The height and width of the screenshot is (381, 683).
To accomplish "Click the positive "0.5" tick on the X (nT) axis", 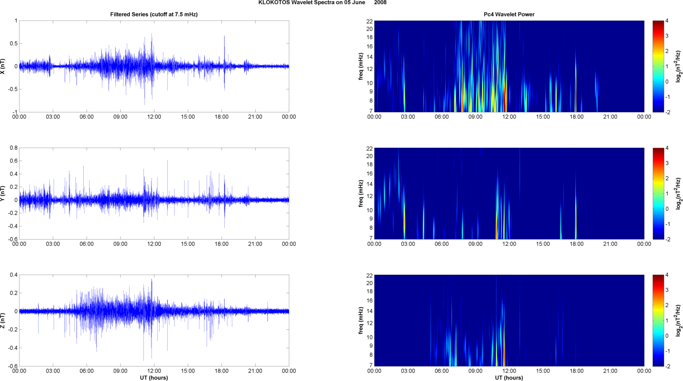I will 13,43.
